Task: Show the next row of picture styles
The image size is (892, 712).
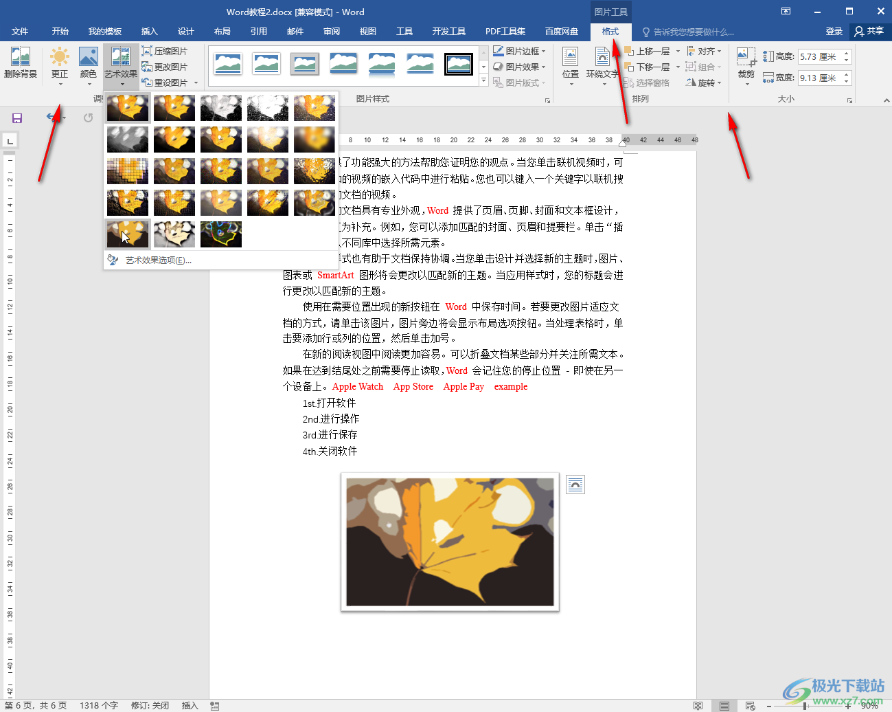Action: [483, 67]
